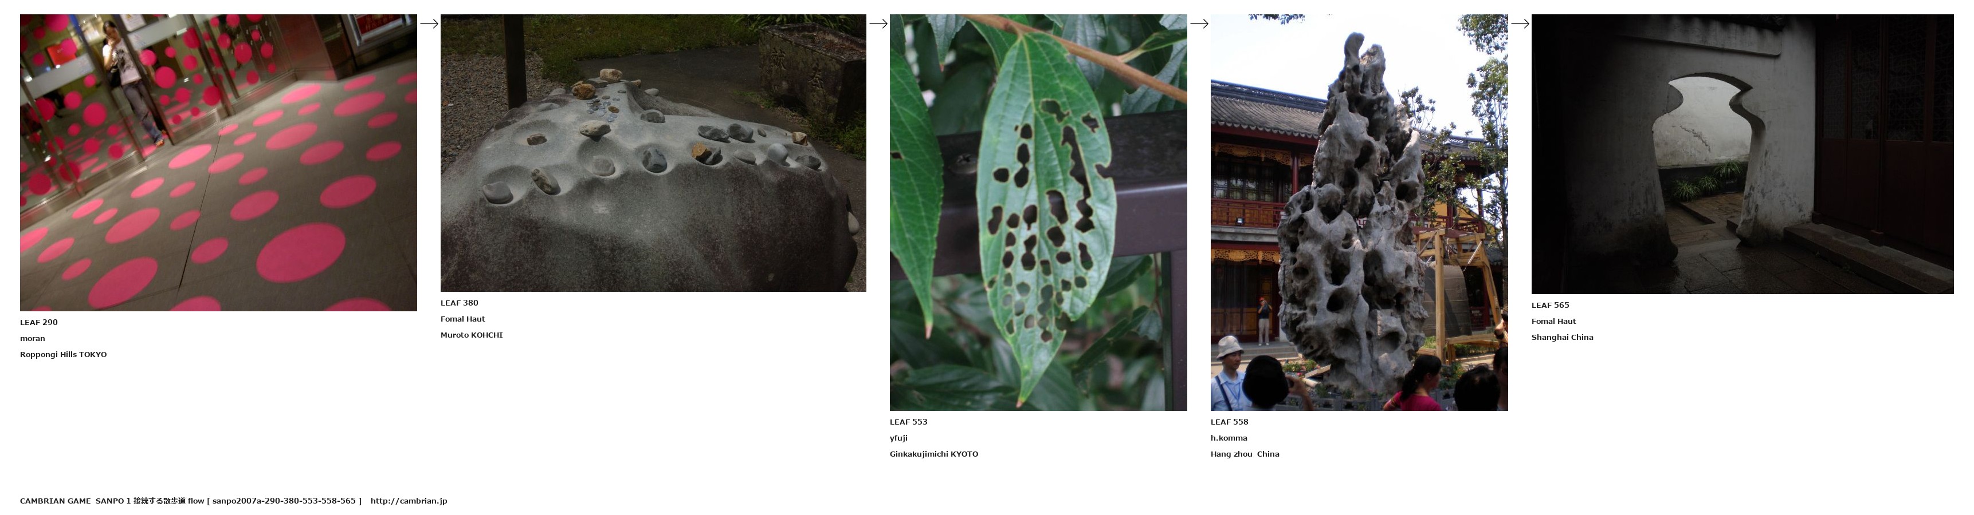Click the LEAF 558 caption
The width and height of the screenshot is (1974, 515).
tap(1229, 422)
